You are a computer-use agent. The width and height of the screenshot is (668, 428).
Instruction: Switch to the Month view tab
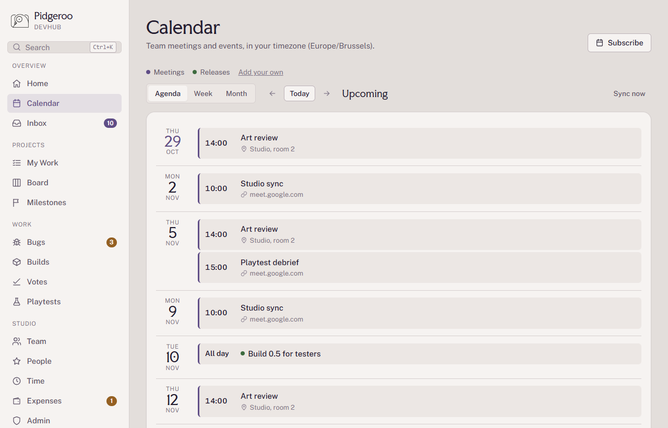(x=236, y=93)
